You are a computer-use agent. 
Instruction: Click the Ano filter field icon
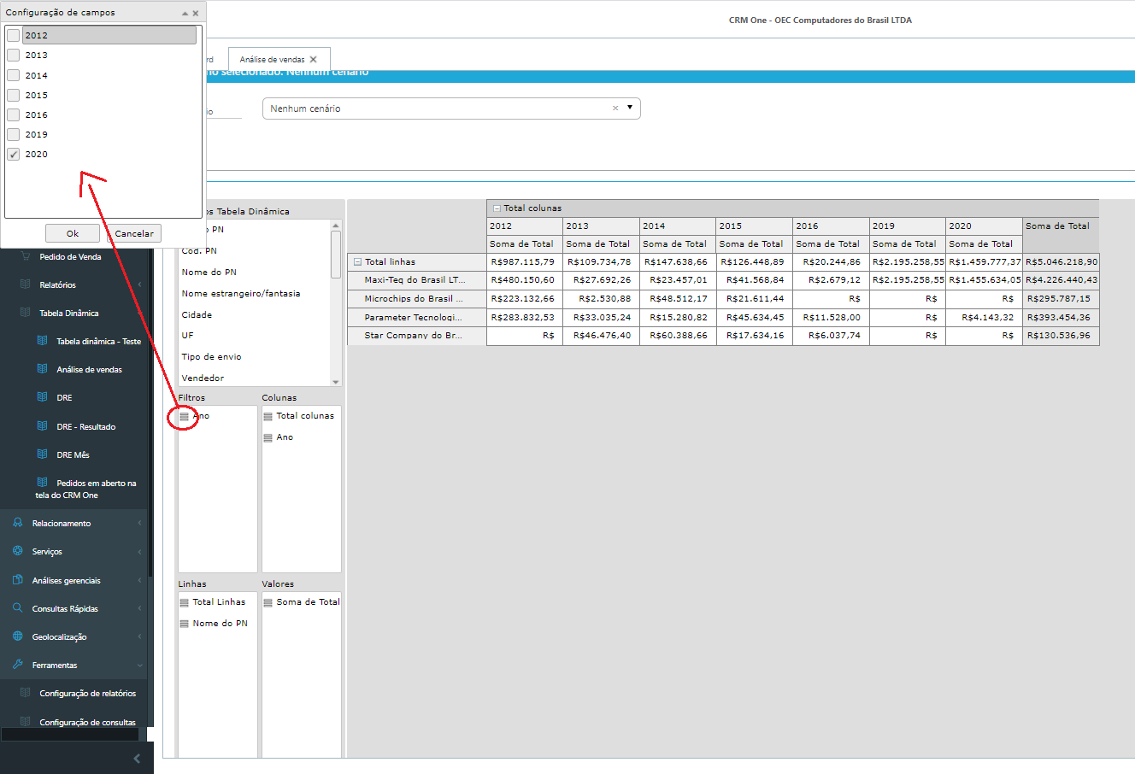(x=185, y=416)
